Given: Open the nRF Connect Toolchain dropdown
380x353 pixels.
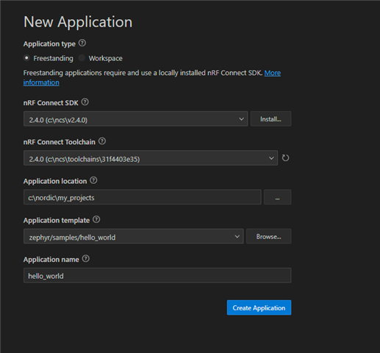Looking at the screenshot, I should point(151,158).
